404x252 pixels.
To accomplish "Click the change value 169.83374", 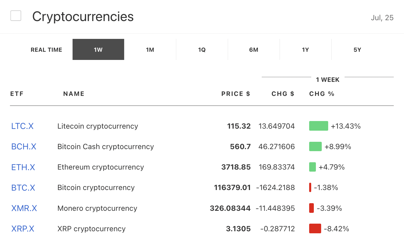I will pos(277,167).
